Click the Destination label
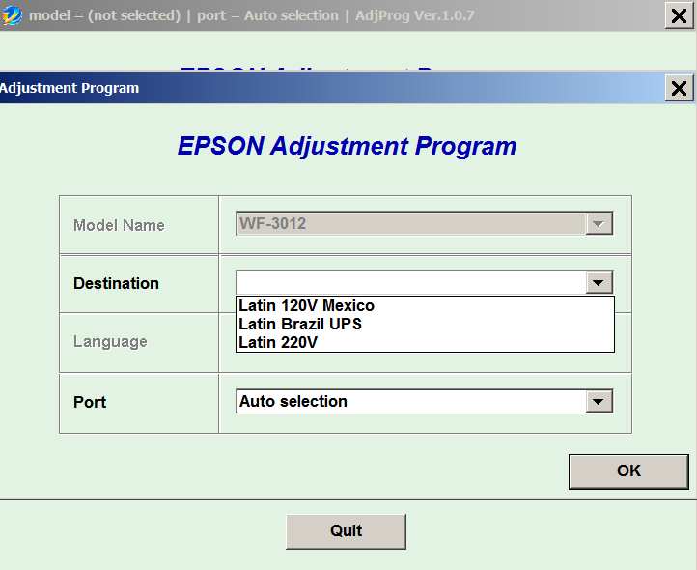This screenshot has width=697, height=570. (x=116, y=283)
